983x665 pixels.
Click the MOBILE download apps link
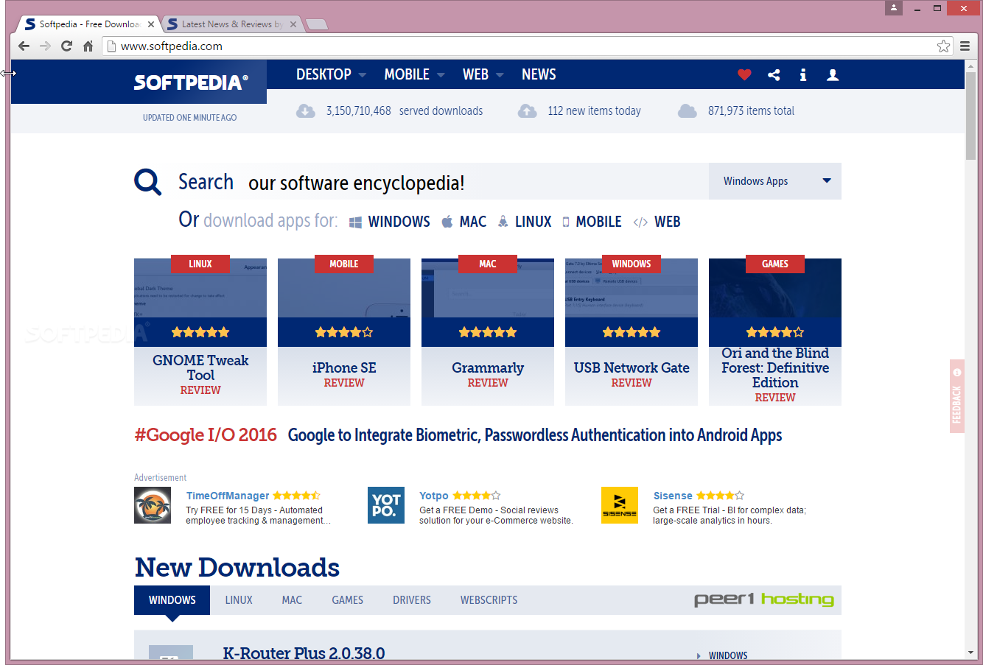pyautogui.click(x=598, y=222)
